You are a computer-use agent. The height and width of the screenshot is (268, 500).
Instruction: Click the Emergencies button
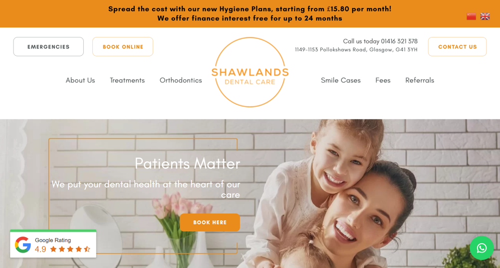click(48, 46)
